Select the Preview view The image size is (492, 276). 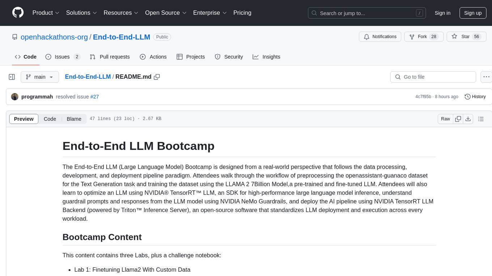click(24, 119)
